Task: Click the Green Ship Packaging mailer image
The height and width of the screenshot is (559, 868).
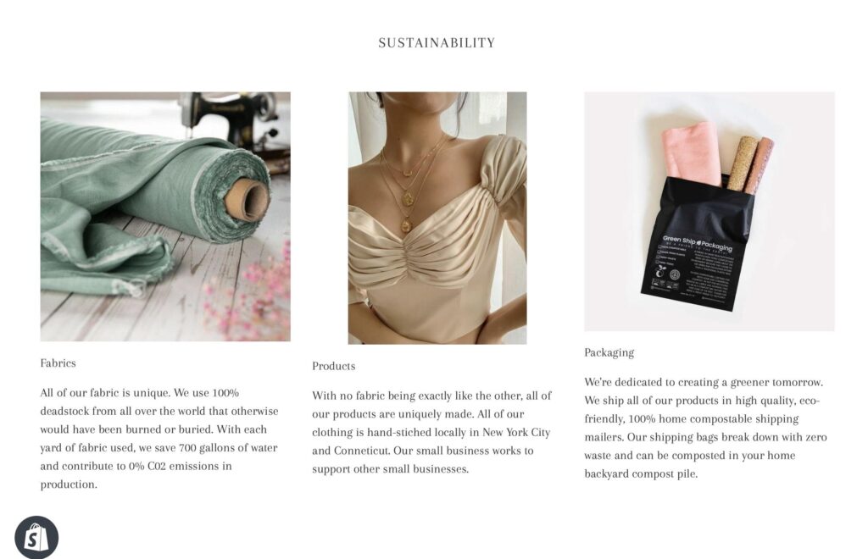Action: pos(709,211)
